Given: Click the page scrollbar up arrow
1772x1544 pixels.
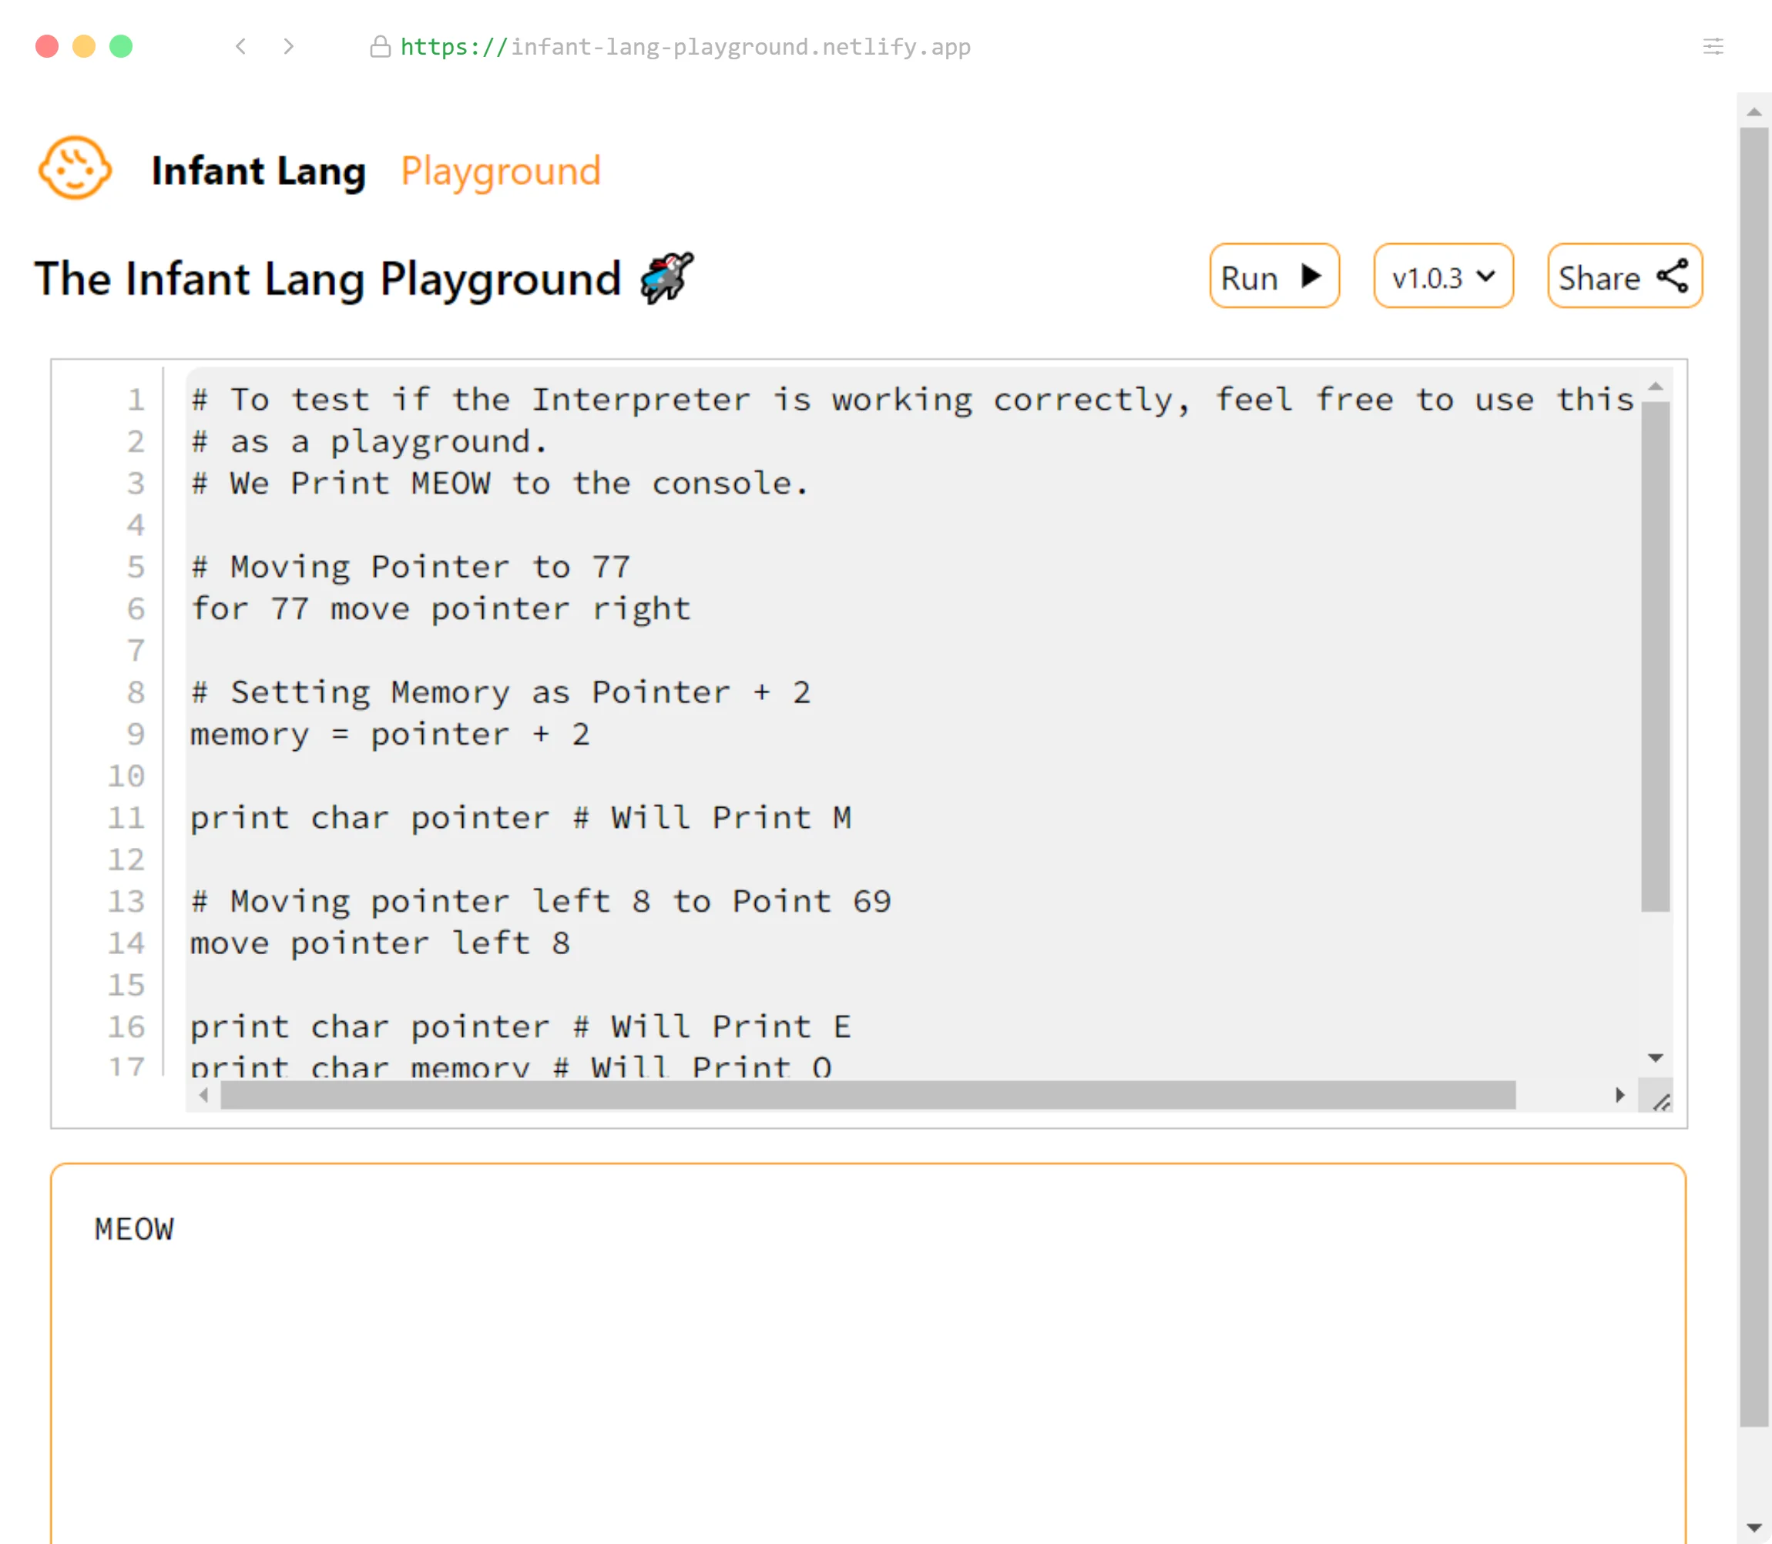Looking at the screenshot, I should click(x=1754, y=111).
